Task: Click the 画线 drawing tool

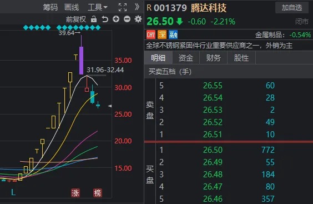Action: tap(72, 7)
